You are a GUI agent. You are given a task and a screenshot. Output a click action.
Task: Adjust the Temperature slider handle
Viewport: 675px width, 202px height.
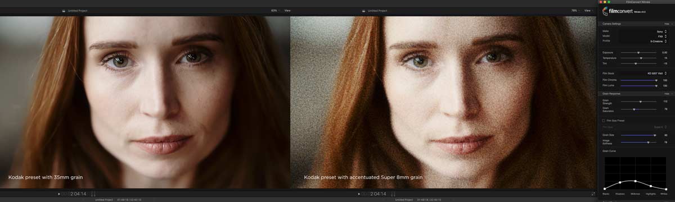click(641, 58)
